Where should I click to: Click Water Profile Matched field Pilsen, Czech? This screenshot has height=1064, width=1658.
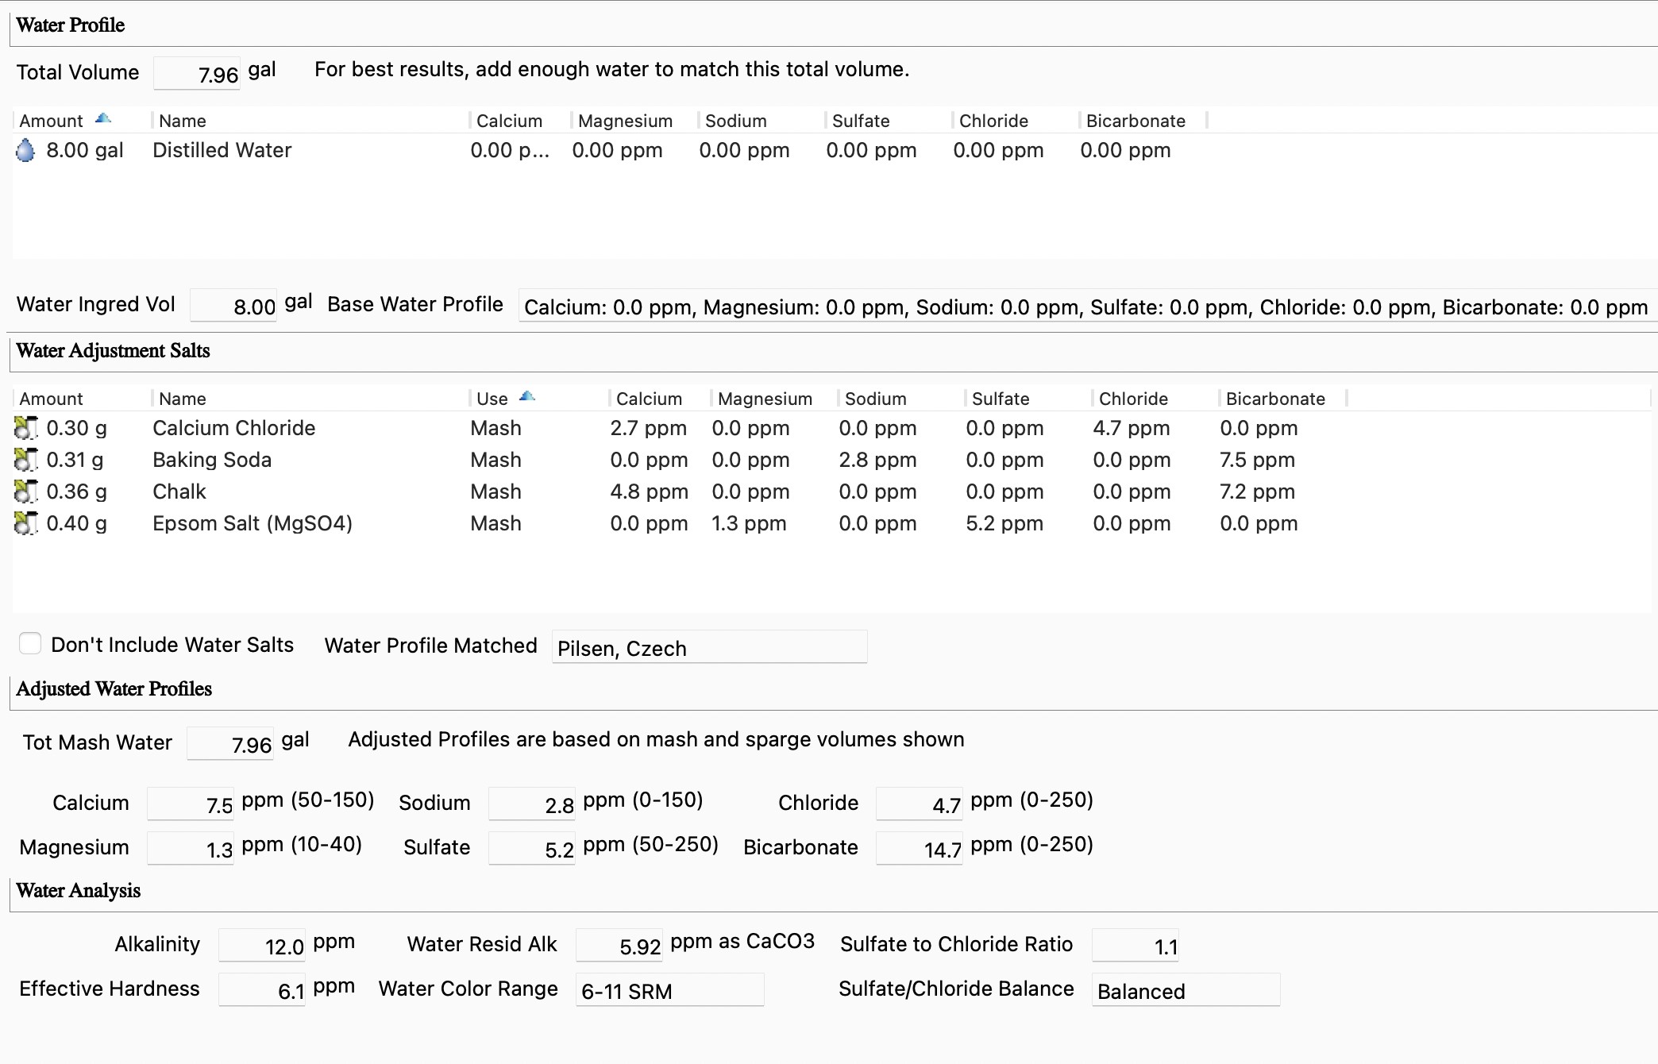coord(709,647)
